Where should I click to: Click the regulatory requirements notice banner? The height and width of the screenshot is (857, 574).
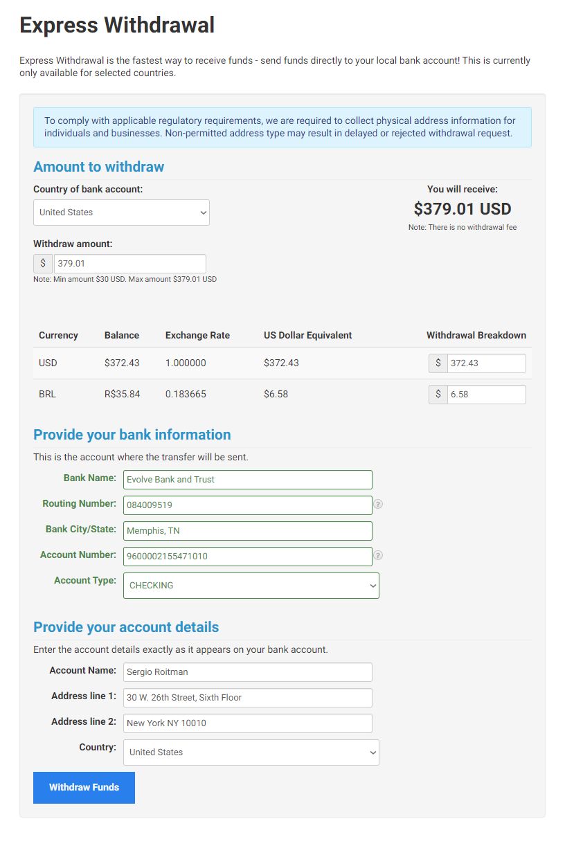coord(282,127)
